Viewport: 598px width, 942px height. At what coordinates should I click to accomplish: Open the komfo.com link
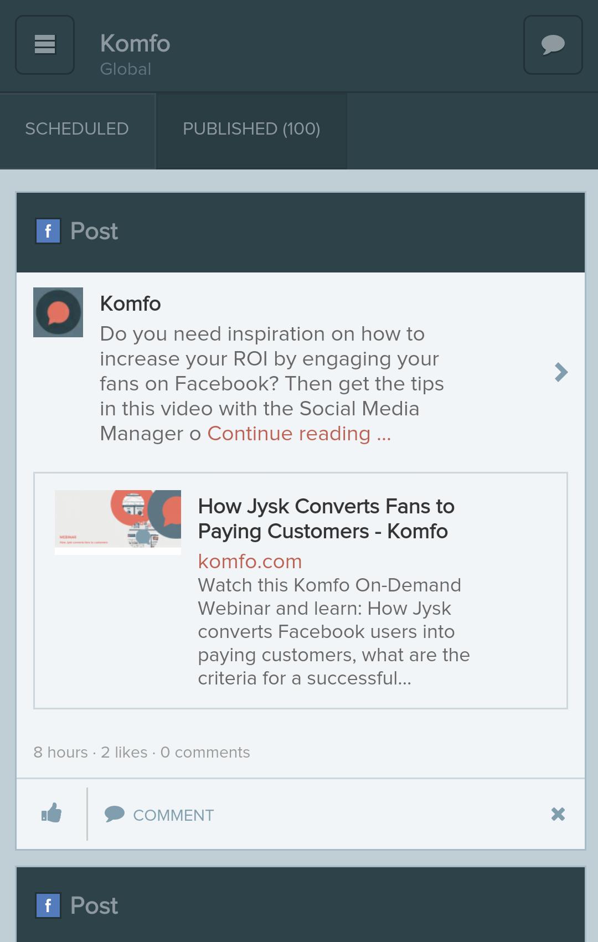(x=249, y=561)
